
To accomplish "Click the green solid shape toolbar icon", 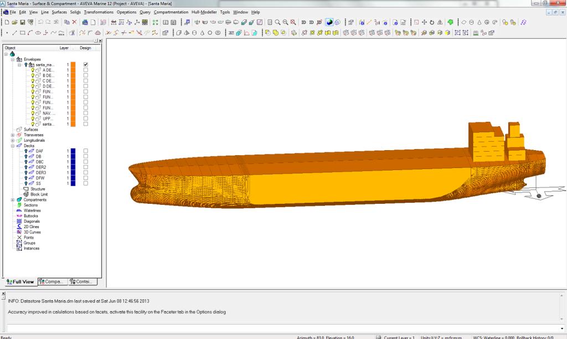I will tap(450, 22).
